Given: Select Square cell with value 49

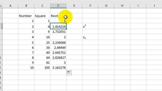Looking at the screenshot, I should point(42,53).
